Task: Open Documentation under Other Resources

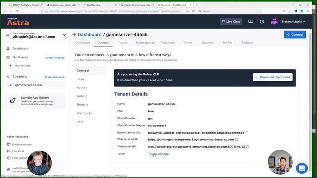Action: pos(22,145)
